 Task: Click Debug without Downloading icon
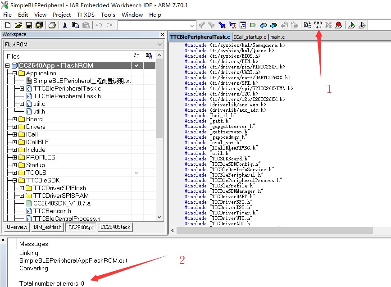click(362, 25)
